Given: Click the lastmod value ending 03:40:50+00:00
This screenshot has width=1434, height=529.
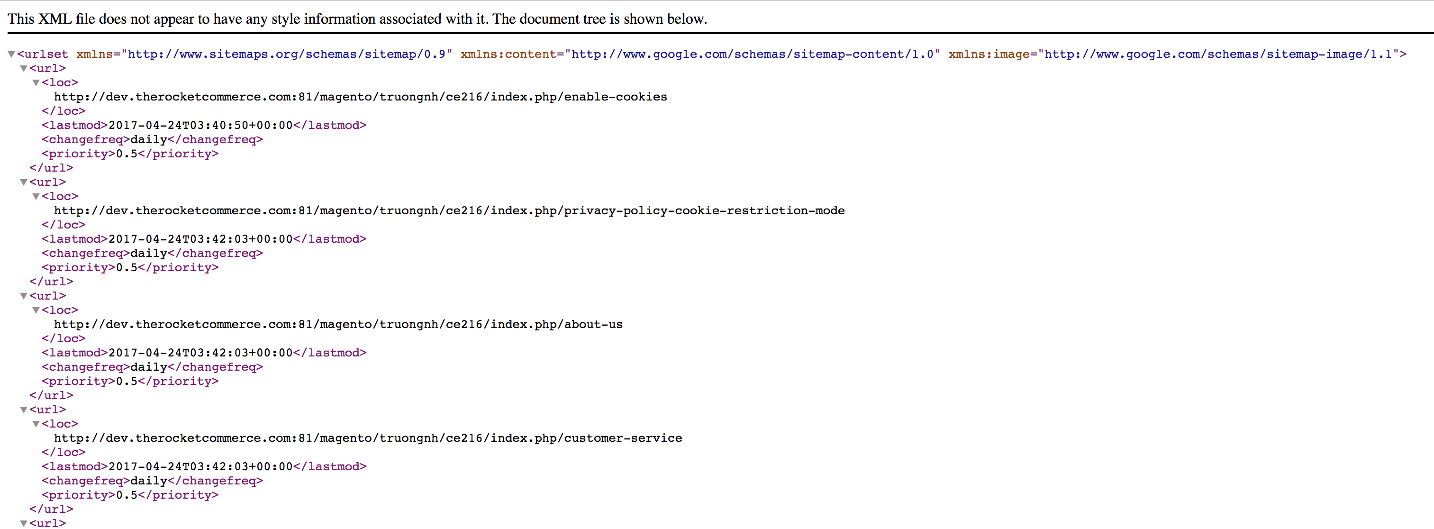Looking at the screenshot, I should coord(200,125).
